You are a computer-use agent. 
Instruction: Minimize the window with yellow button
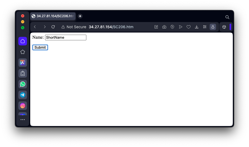tap(23, 22)
